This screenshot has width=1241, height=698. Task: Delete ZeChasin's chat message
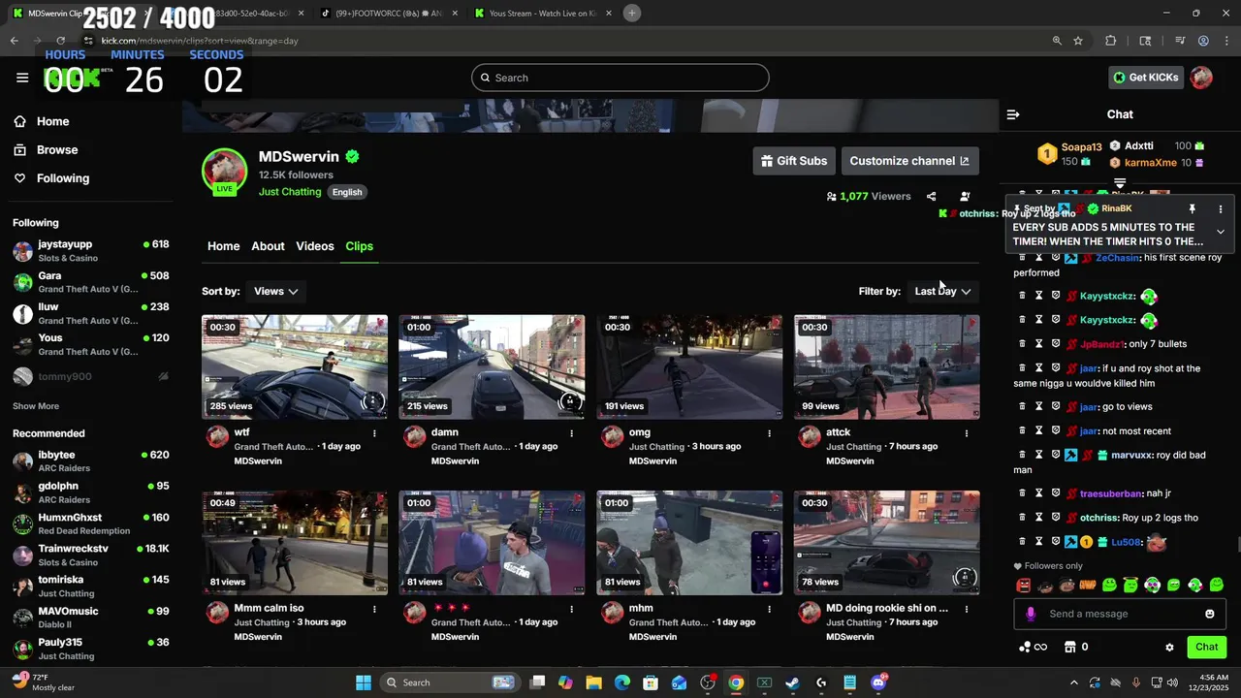point(1022,258)
